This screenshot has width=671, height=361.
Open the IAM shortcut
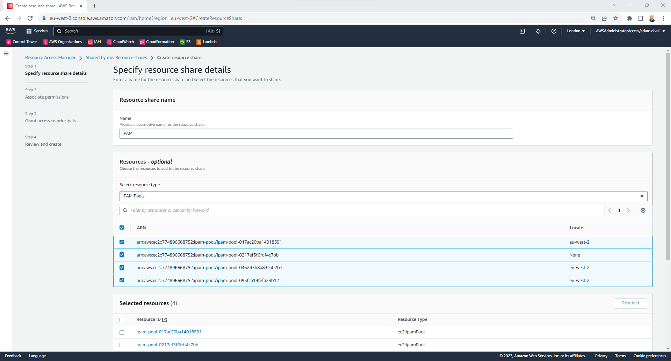(x=94, y=42)
